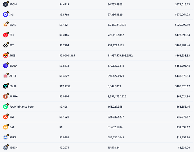The width and height of the screenshot is (194, 152).
Task: Click the ATOM value $379,015.13
Action: [x=182, y=4]
